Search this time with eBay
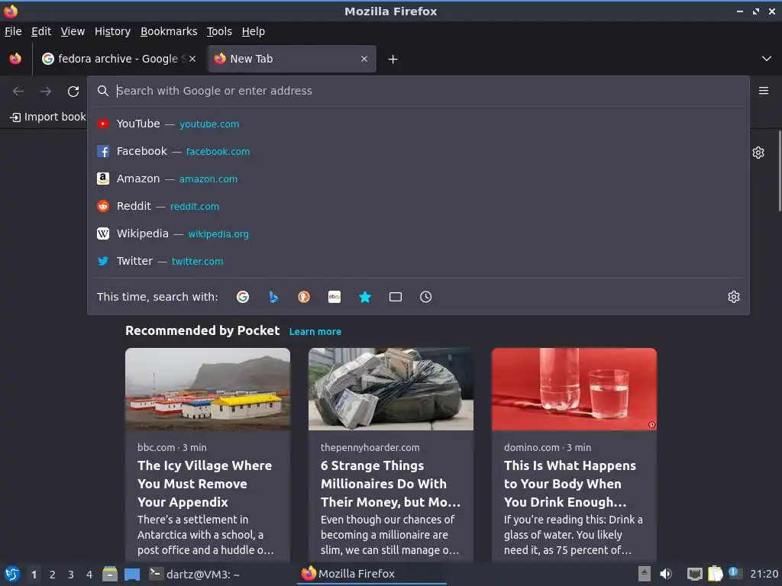The height and width of the screenshot is (586, 782). (334, 297)
